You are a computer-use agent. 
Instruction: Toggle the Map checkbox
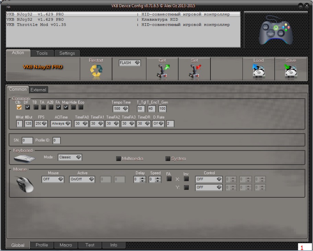click(66, 107)
